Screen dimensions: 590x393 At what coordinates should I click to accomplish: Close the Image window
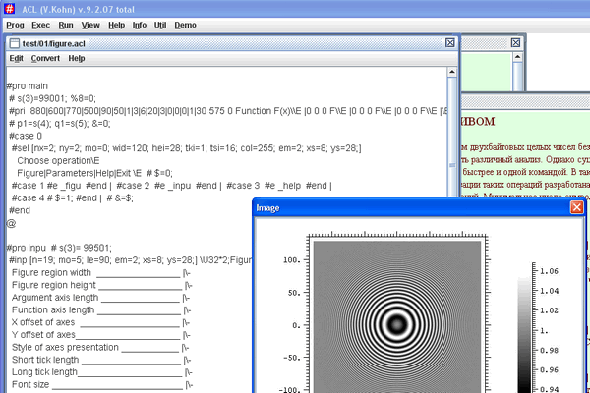tap(577, 207)
